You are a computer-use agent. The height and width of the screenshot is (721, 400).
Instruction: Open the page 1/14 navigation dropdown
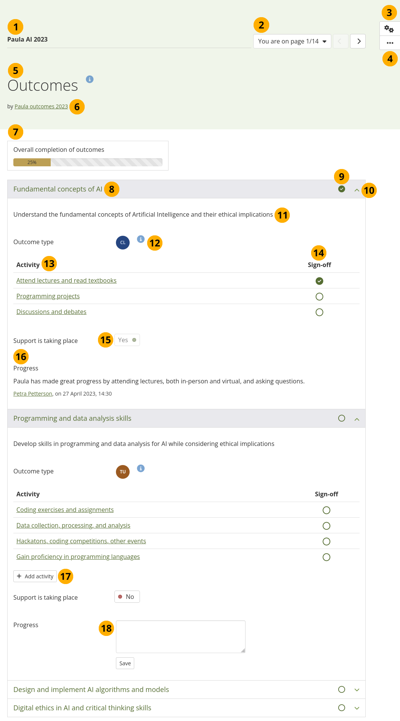pyautogui.click(x=292, y=41)
